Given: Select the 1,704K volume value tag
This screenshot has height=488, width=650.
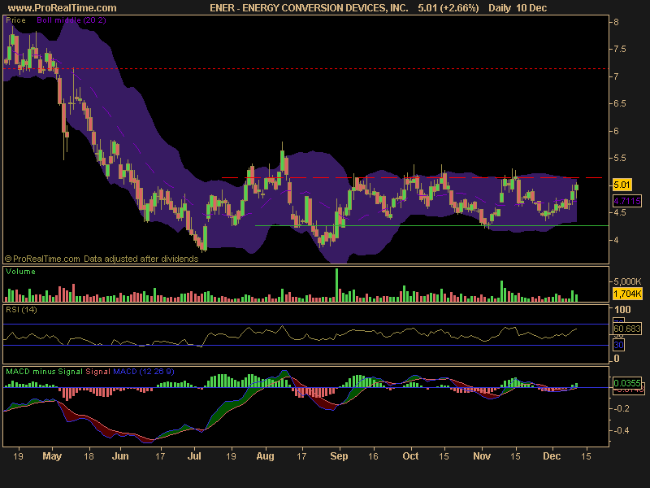Looking at the screenshot, I should point(627,294).
